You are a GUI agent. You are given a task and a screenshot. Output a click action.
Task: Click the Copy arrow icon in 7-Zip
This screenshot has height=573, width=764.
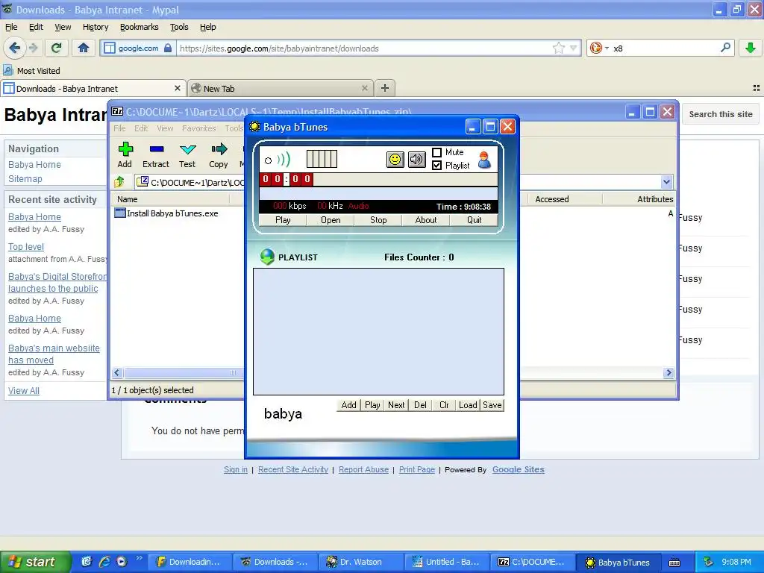(219, 149)
